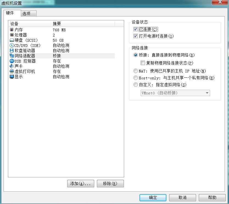Close the 虚拟机设置 dialog window
Viewport: 229px width, 204px height.
point(220,2)
